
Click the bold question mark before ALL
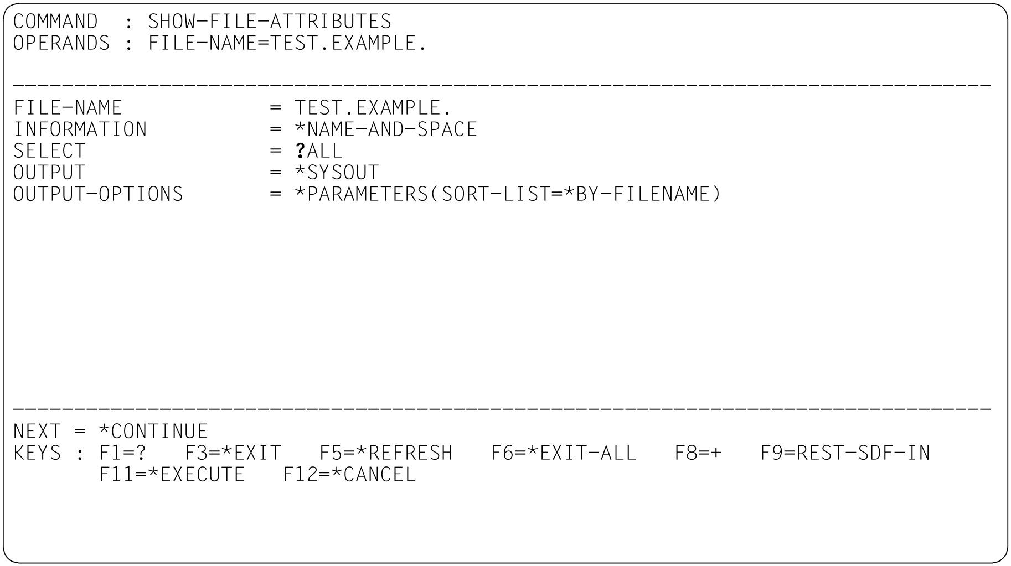click(x=301, y=150)
